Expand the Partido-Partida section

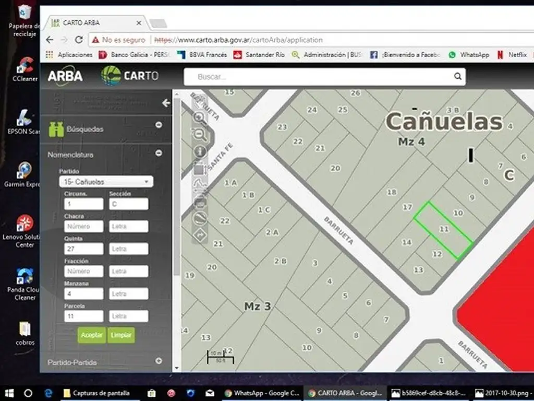point(159,361)
